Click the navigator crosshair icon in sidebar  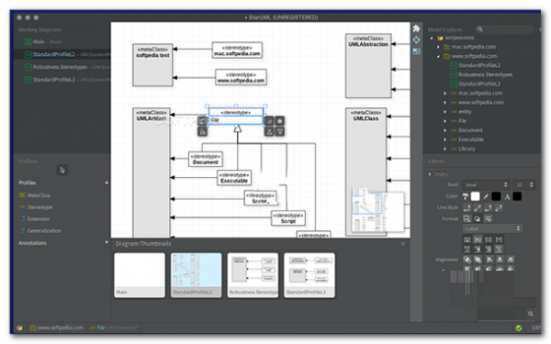(416, 40)
